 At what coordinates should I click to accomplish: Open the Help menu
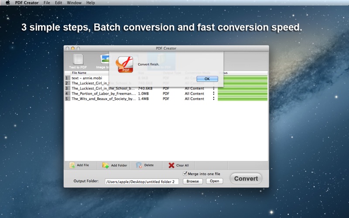tap(90, 3)
